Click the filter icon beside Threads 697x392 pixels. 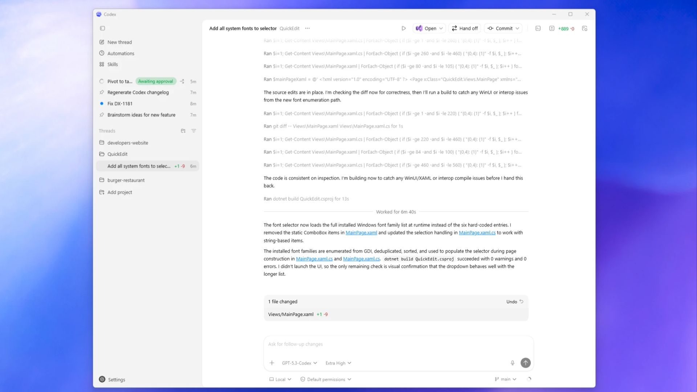pyautogui.click(x=194, y=131)
